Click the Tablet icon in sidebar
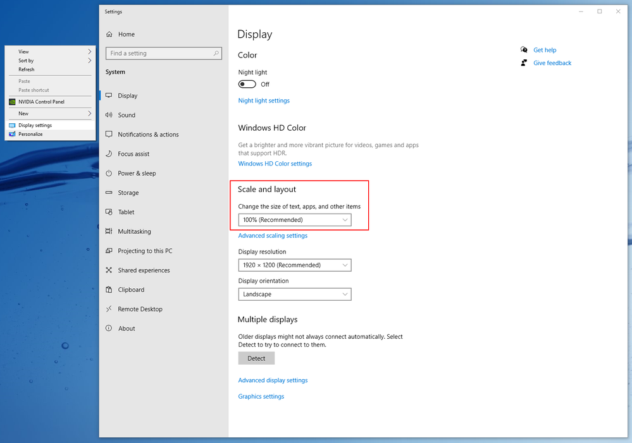The image size is (632, 443). click(x=109, y=212)
